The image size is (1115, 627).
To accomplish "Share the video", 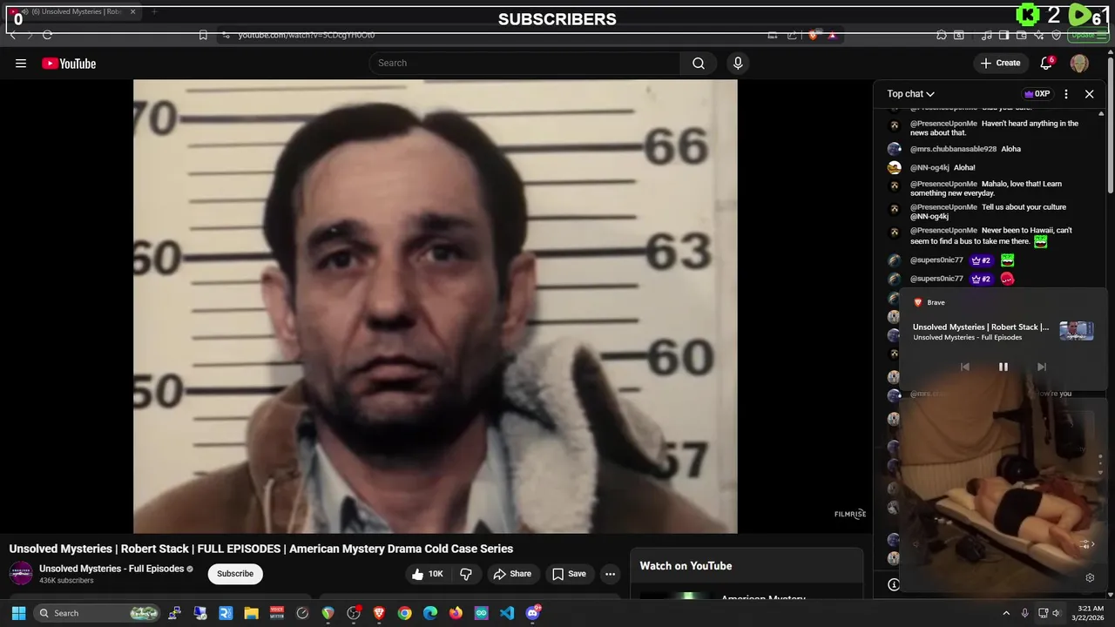I will coord(511,574).
